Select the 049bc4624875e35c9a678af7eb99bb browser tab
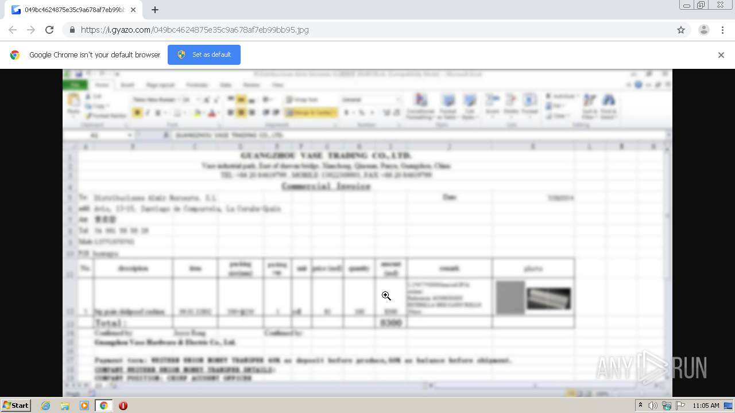 (73, 10)
